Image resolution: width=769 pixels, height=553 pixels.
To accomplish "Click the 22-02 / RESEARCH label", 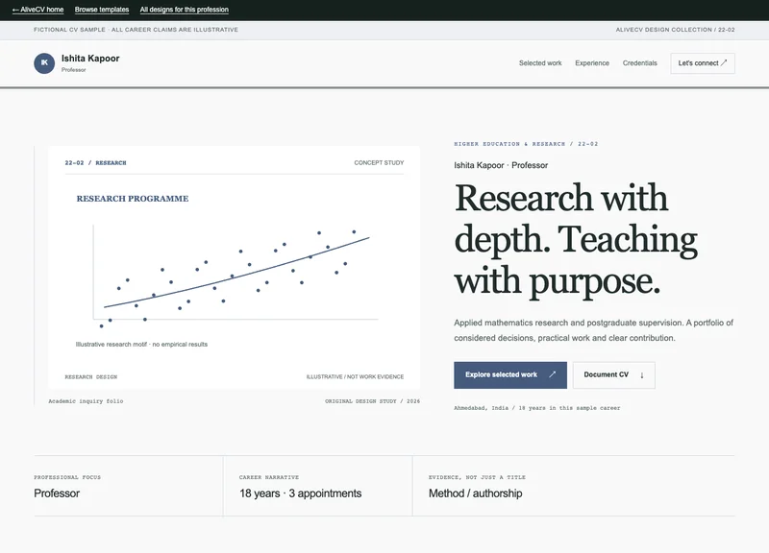I will pos(95,162).
